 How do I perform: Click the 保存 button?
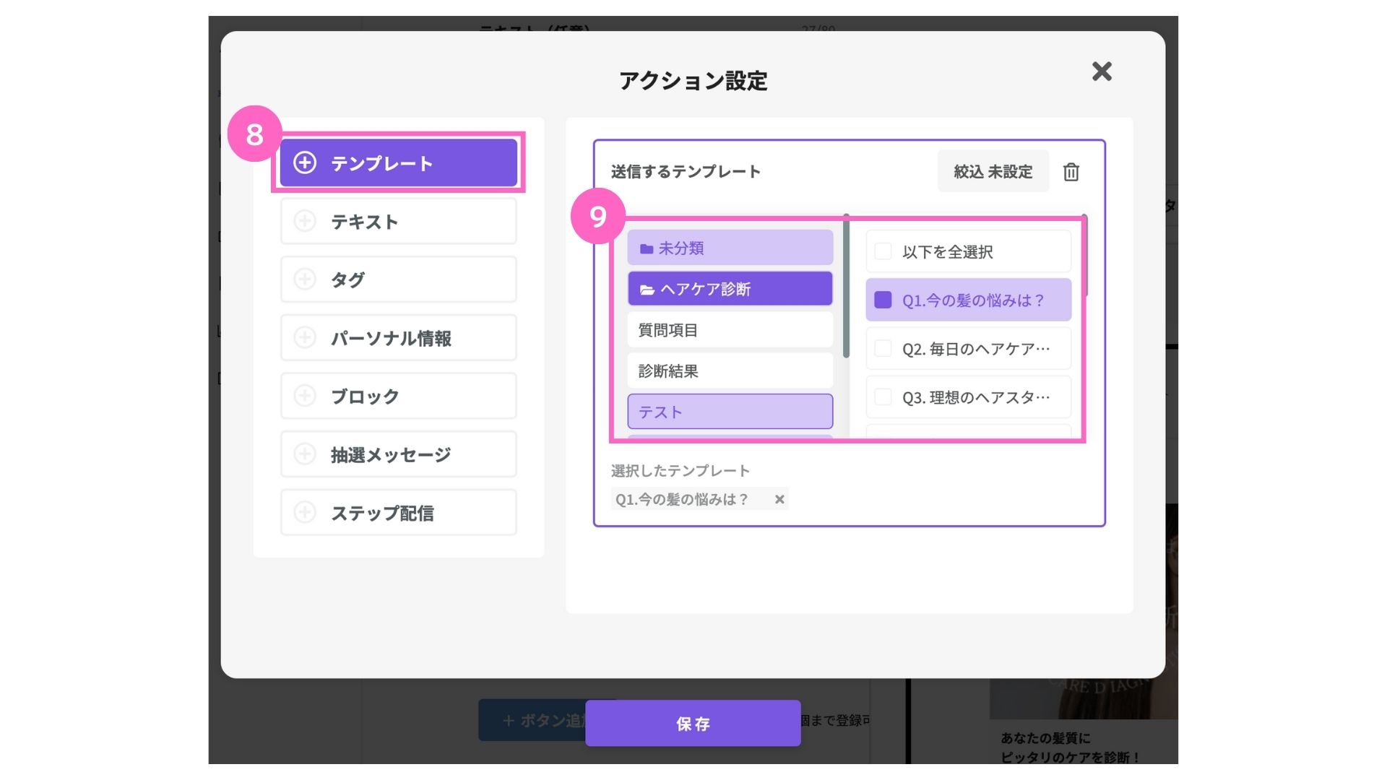(x=693, y=723)
